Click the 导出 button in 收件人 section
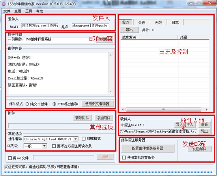 (x=204, y=131)
